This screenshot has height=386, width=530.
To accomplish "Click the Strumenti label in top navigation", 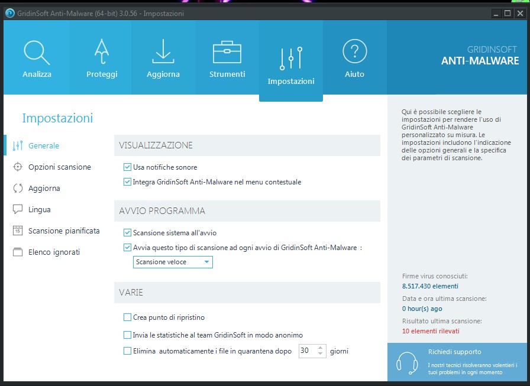I will (x=227, y=74).
